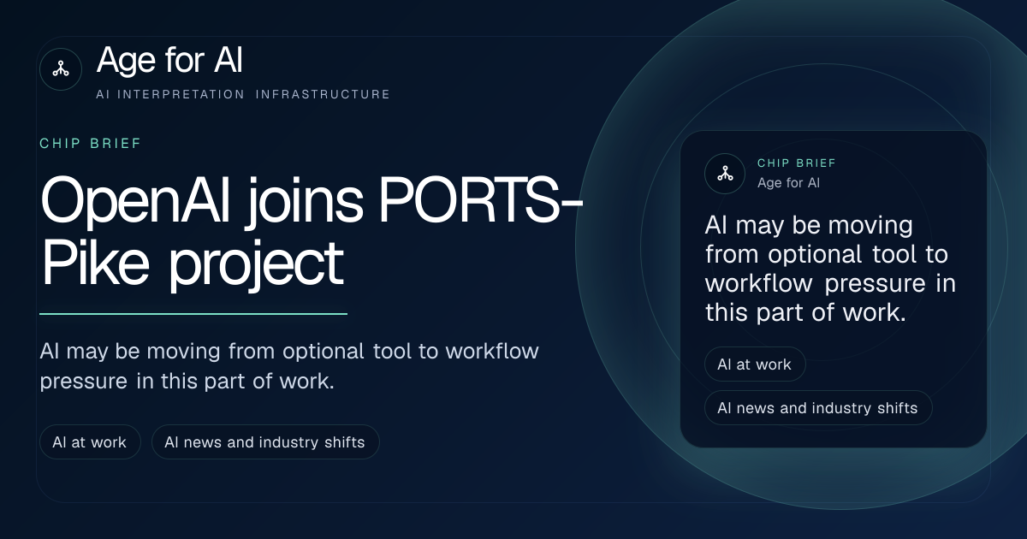This screenshot has height=539, width=1027.
Task: Select 'AI INTERPRETATION INFRASTRUCTURE' tagline text
Action: click(x=243, y=94)
